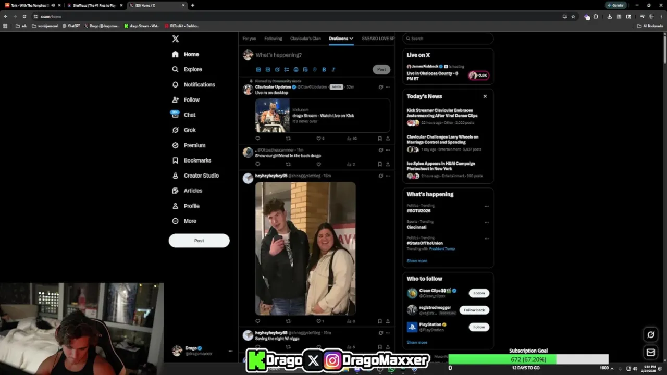Open options for #SOTU2026 trend

[487, 206]
